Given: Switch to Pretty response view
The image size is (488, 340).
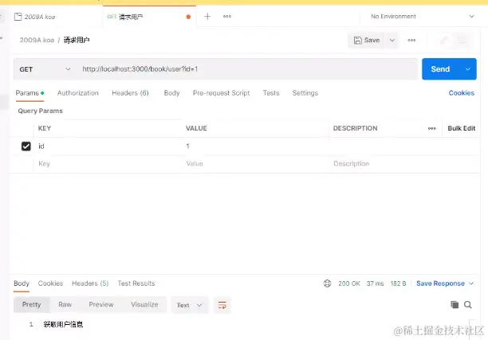Looking at the screenshot, I should (31, 305).
